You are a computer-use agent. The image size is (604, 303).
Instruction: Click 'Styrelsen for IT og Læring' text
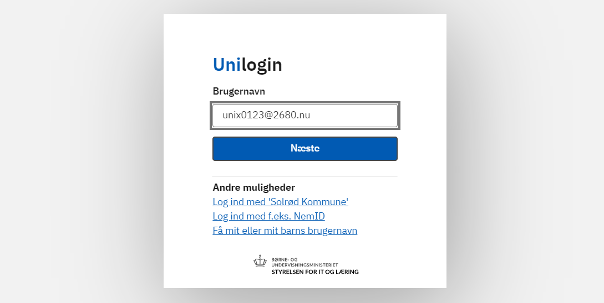[314, 272]
